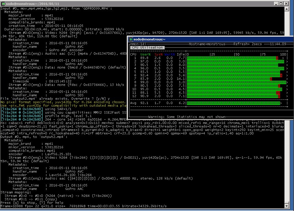The image size is (294, 211).
Task: Click the CPU 12 row number in nmon
Action: tap(134, 96)
